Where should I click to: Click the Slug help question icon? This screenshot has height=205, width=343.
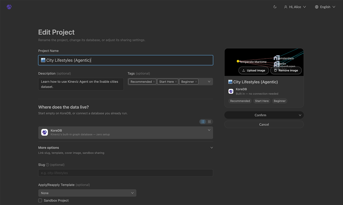47,165
